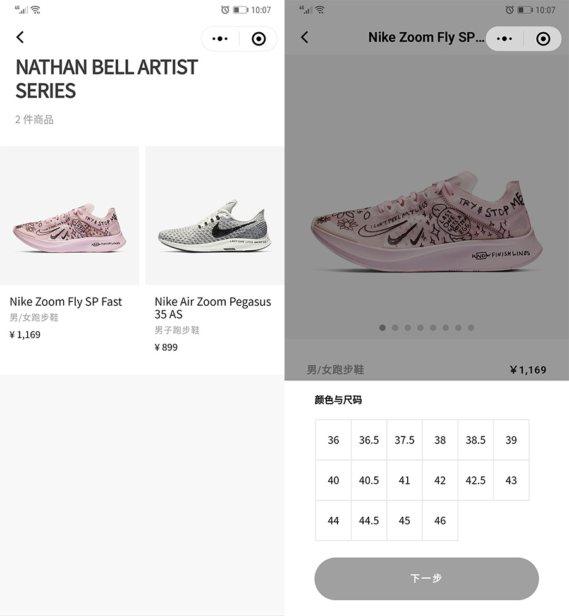Choose size 44.5 option
Image resolution: width=569 pixels, height=616 pixels.
point(369,521)
